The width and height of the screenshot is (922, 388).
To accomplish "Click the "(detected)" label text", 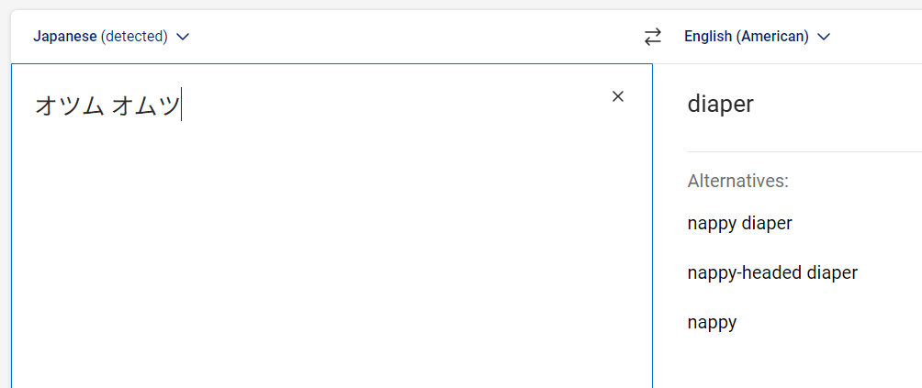I will point(134,37).
